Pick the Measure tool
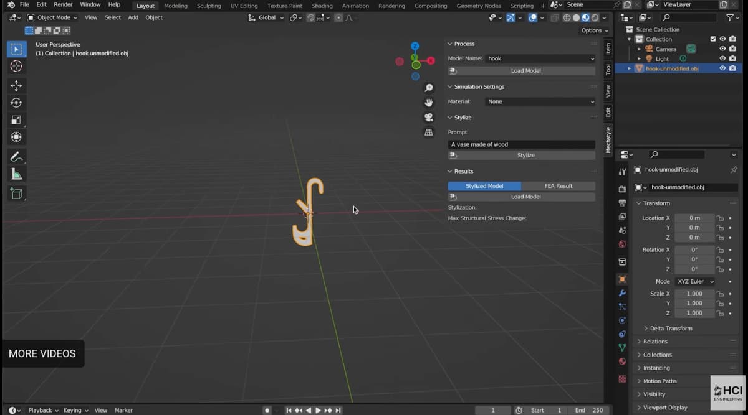 click(x=16, y=174)
